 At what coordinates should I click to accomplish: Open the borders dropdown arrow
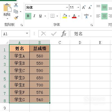coord(57,16)
